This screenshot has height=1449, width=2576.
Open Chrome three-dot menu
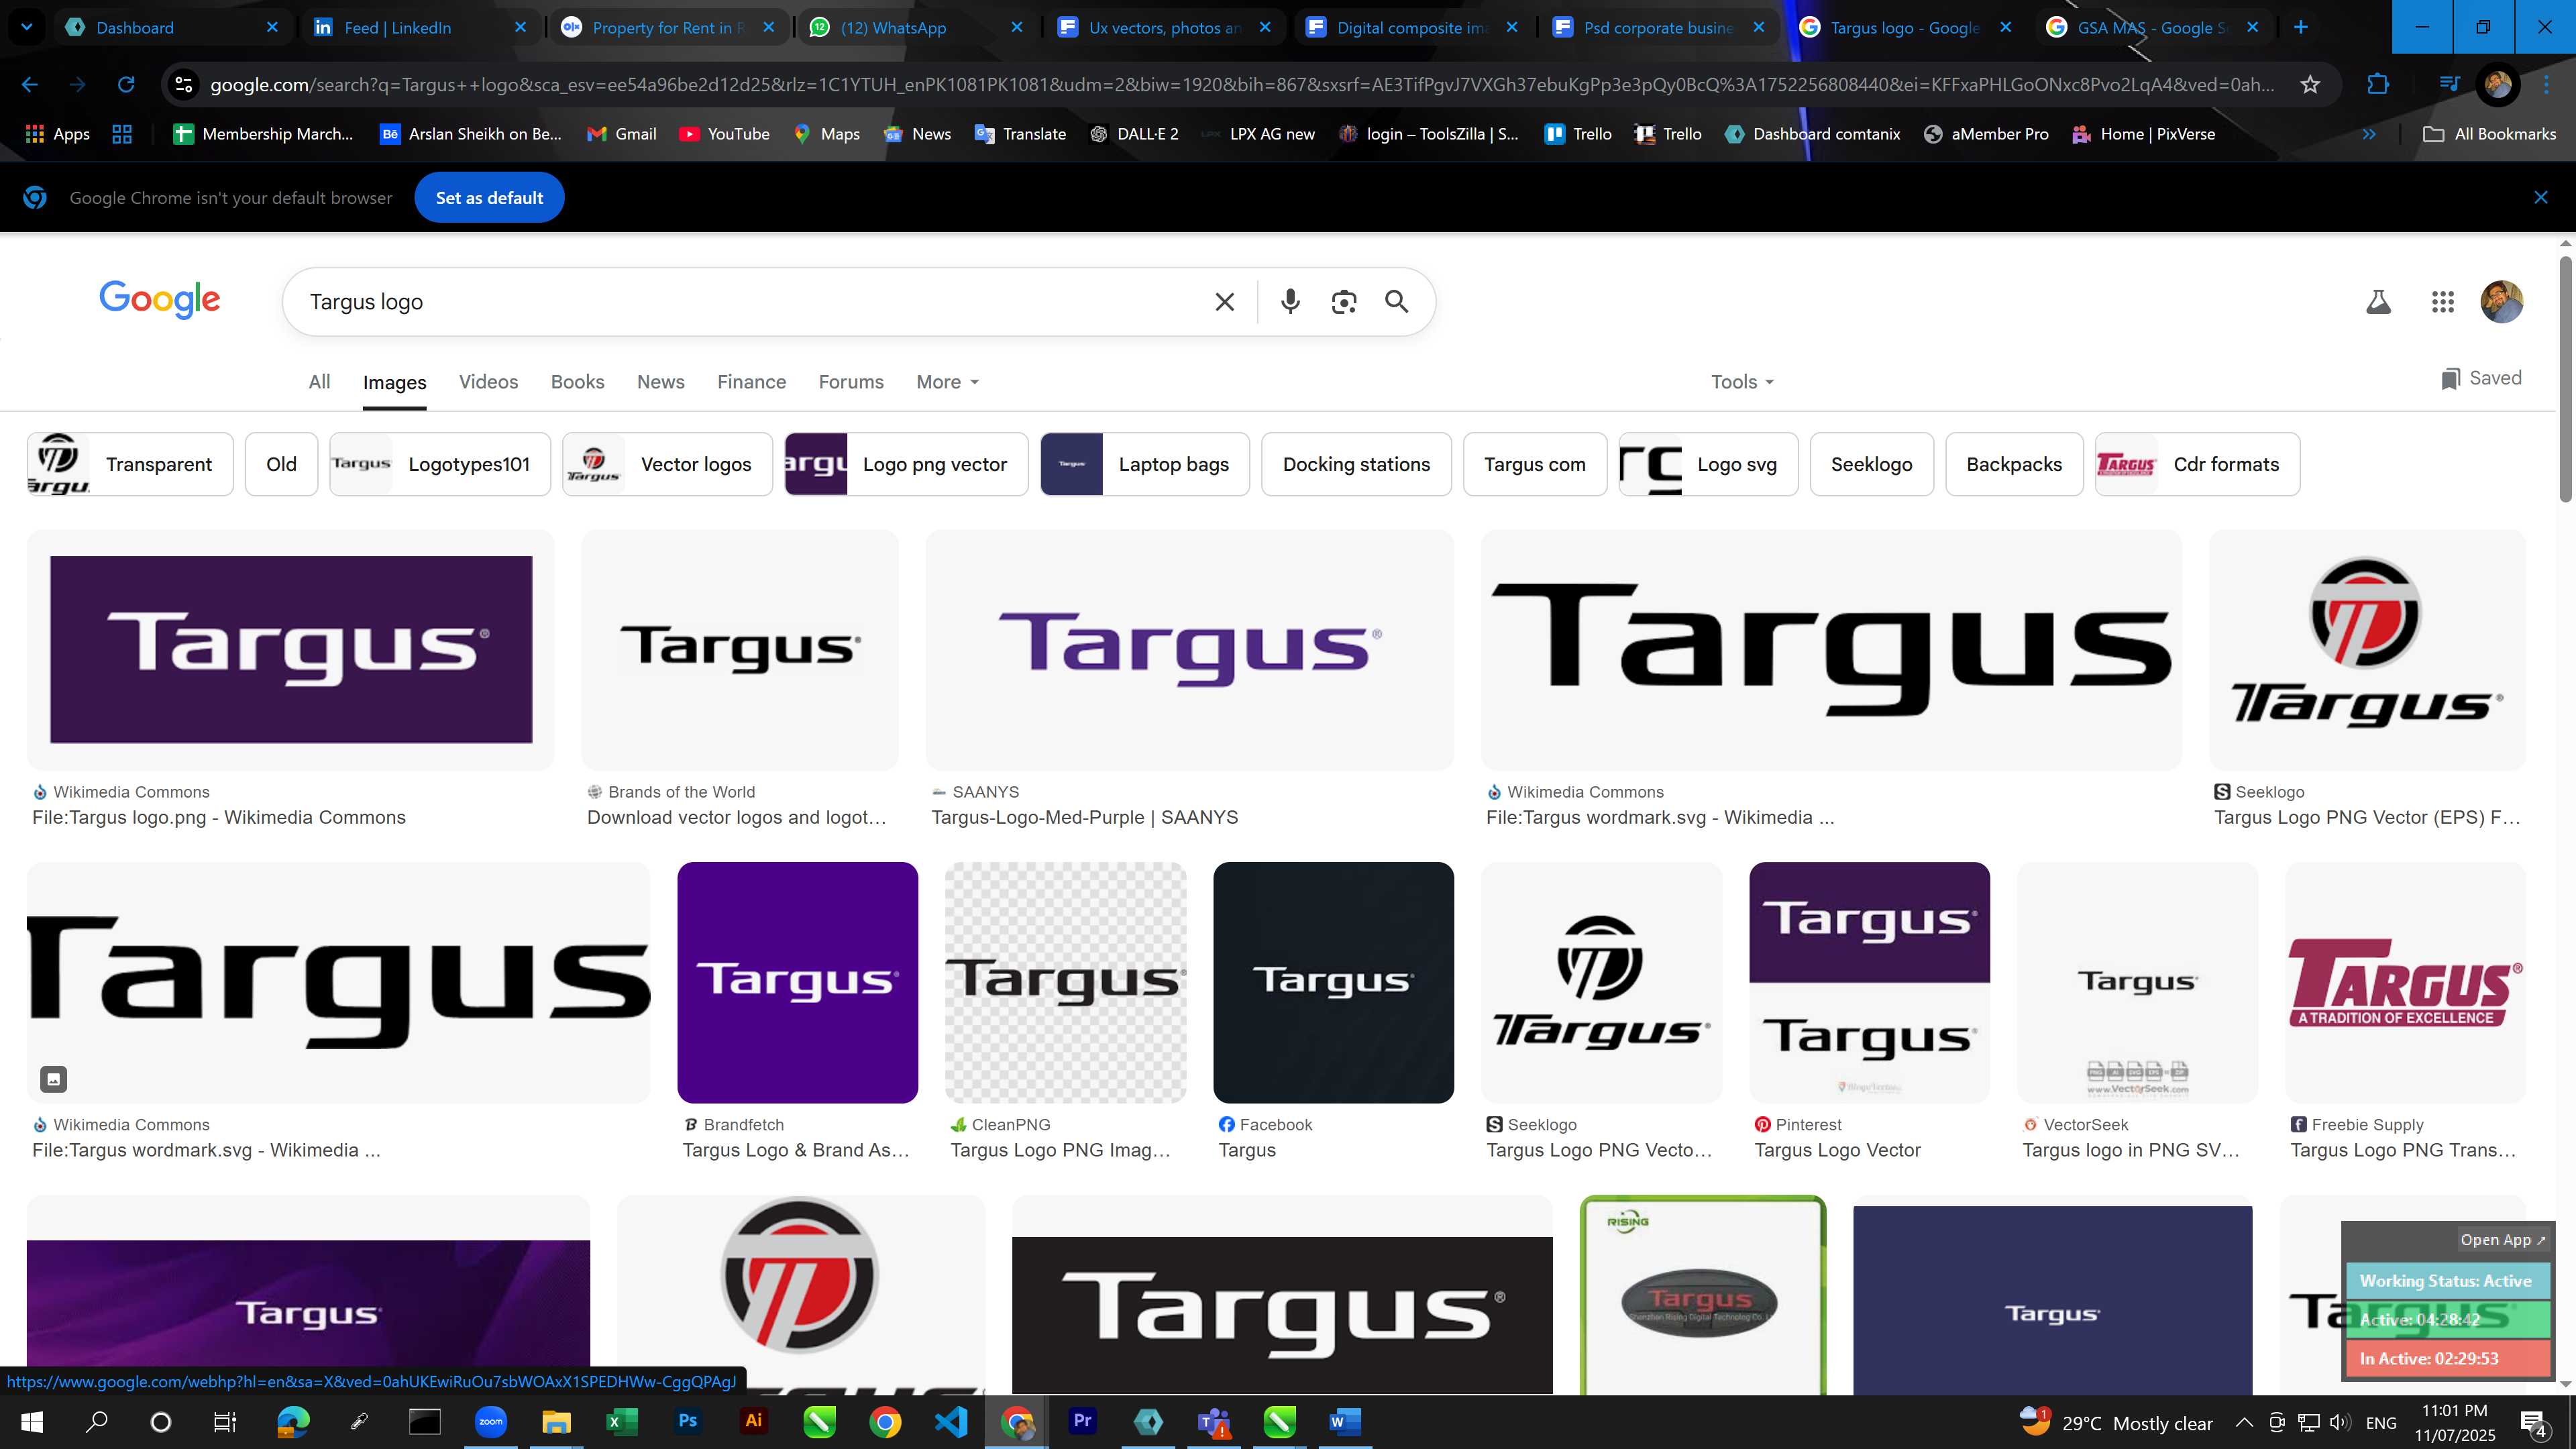(x=2546, y=85)
